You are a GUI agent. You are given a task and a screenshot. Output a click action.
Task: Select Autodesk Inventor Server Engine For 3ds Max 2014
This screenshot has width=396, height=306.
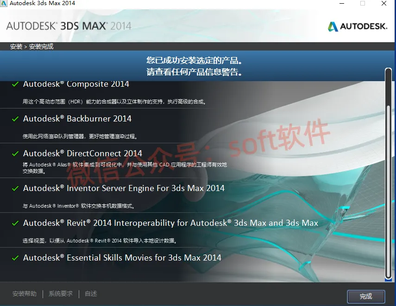tap(124, 188)
